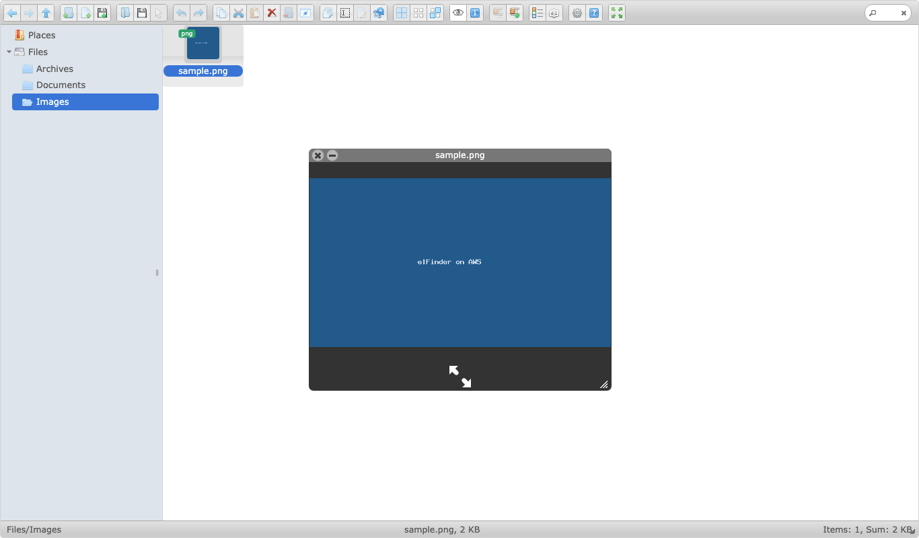Deselect all items using Select none icon
The width and height of the screenshot is (919, 538).
[x=418, y=13]
